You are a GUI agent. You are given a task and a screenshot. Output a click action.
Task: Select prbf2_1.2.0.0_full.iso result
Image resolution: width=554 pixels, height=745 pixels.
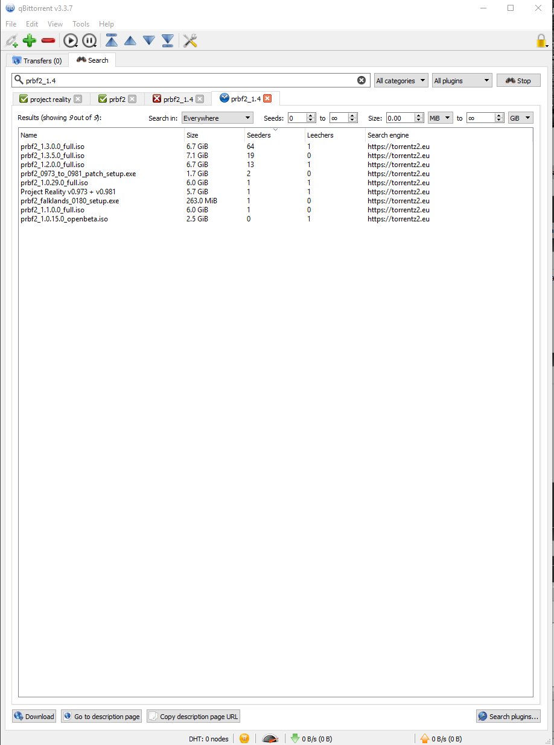[275, 164]
